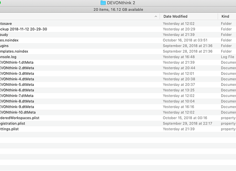Image resolution: width=236 pixels, height=171 pixels.
Task: Select the console.log file row
Action: 118,57
